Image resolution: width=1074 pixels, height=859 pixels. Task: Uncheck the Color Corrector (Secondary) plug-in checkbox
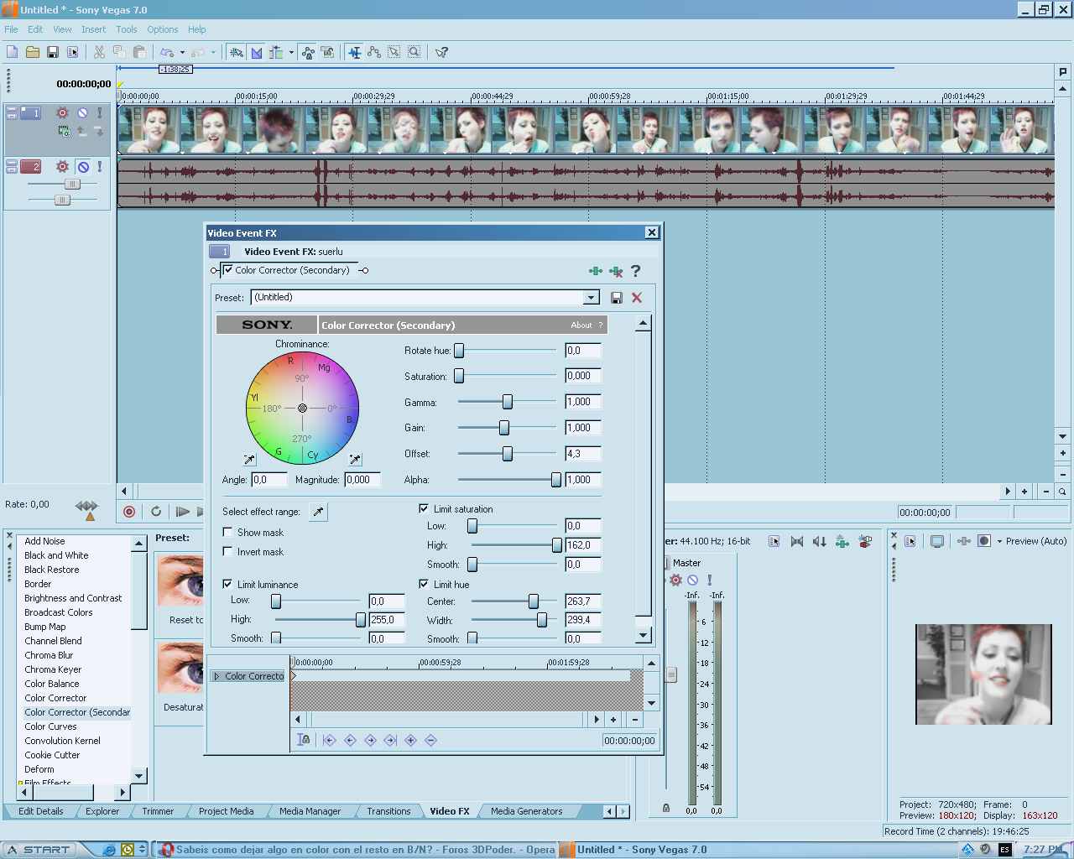(228, 270)
